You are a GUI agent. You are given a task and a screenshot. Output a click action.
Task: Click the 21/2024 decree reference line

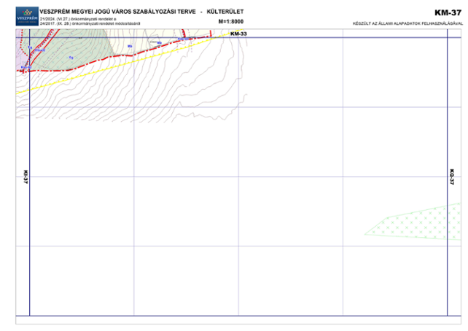coord(79,18)
